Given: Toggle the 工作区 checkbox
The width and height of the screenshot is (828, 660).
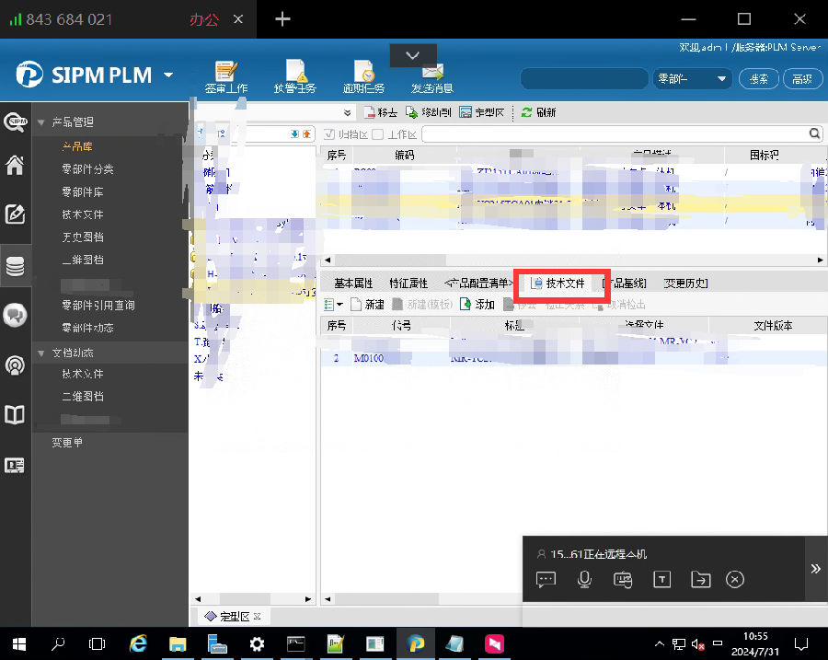Looking at the screenshot, I should tap(377, 134).
